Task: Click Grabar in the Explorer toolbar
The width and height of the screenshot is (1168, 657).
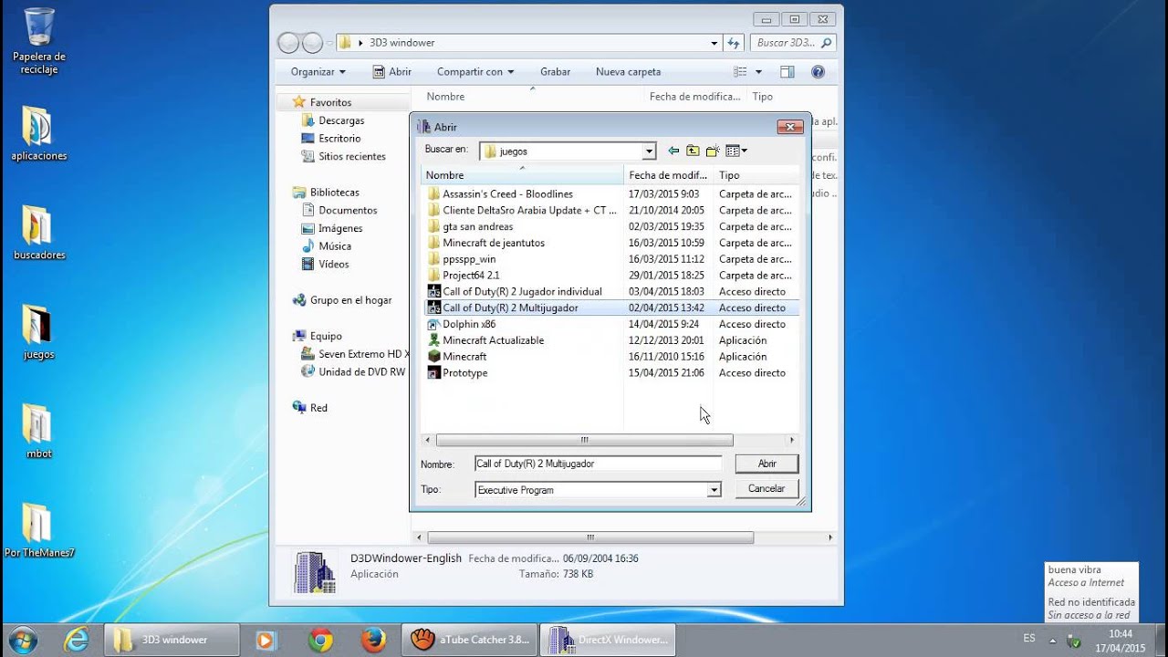Action: [x=555, y=71]
